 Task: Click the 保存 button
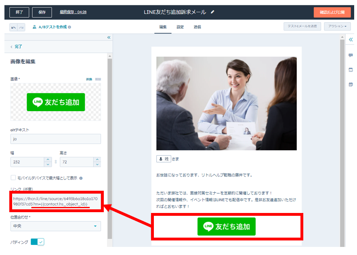tap(42, 12)
